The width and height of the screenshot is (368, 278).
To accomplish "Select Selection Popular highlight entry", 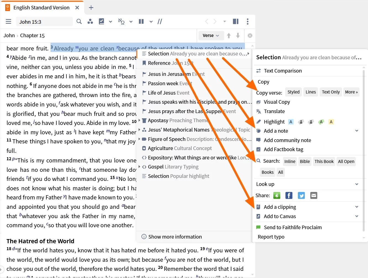I will pos(195,176).
